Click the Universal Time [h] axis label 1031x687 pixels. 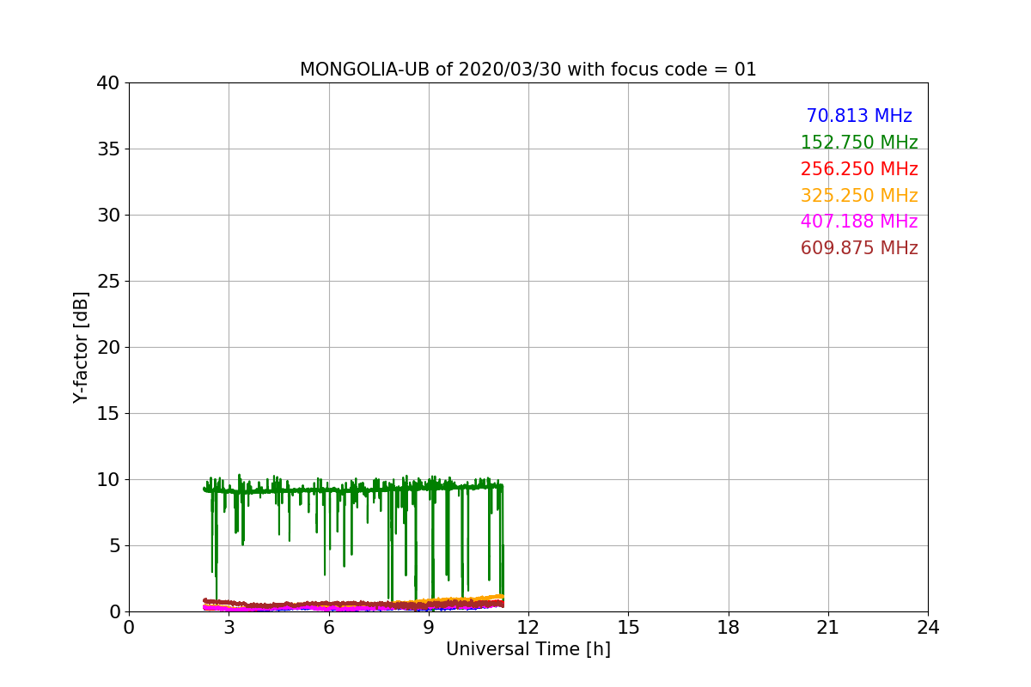[x=528, y=650]
